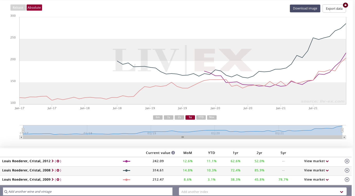Click the current value 212.47
The image size is (355, 196).
[158, 180]
